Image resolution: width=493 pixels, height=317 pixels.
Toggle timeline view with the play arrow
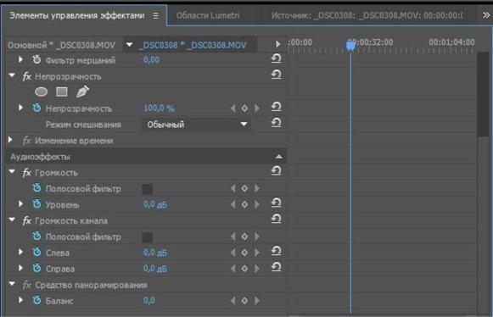click(277, 44)
